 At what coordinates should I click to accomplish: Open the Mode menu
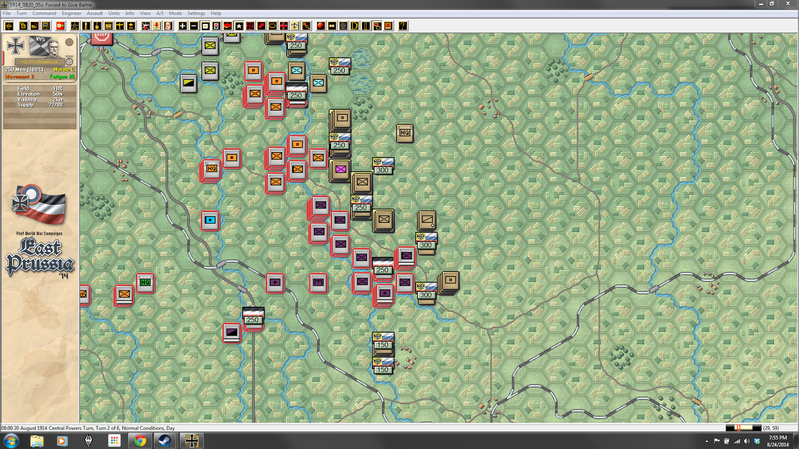[x=175, y=13]
